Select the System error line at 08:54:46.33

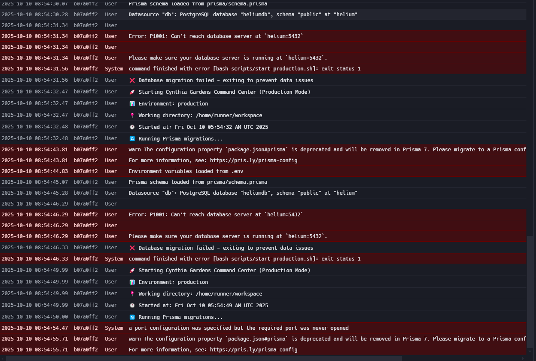point(244,259)
